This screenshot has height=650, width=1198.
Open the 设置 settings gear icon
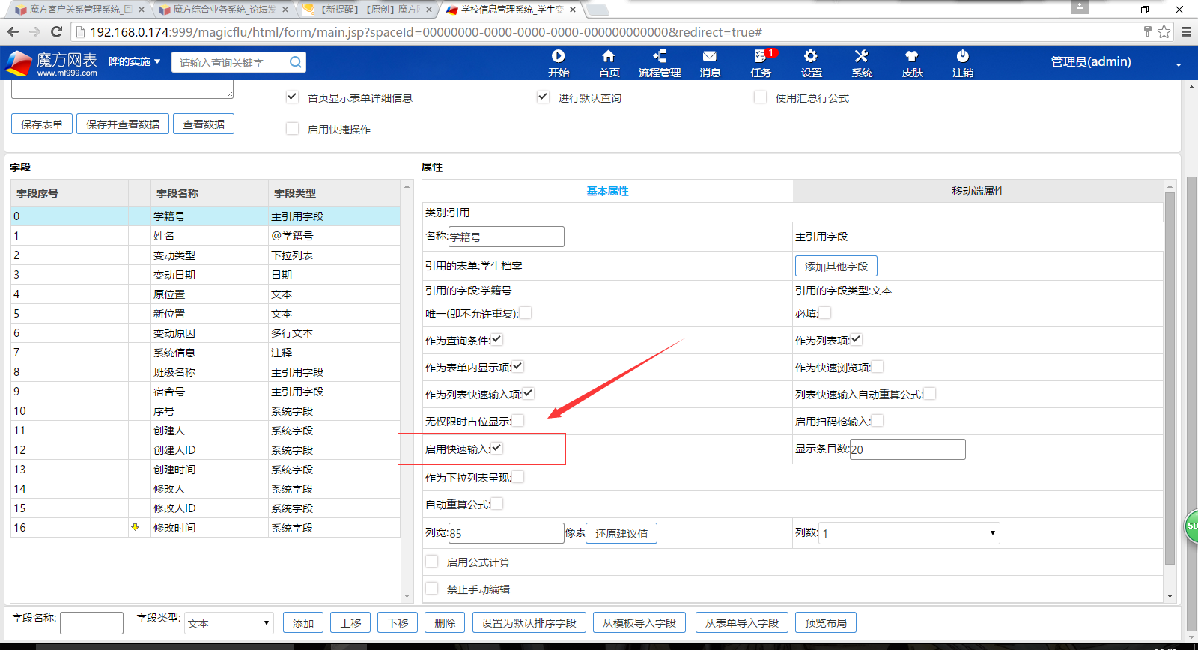pos(811,63)
